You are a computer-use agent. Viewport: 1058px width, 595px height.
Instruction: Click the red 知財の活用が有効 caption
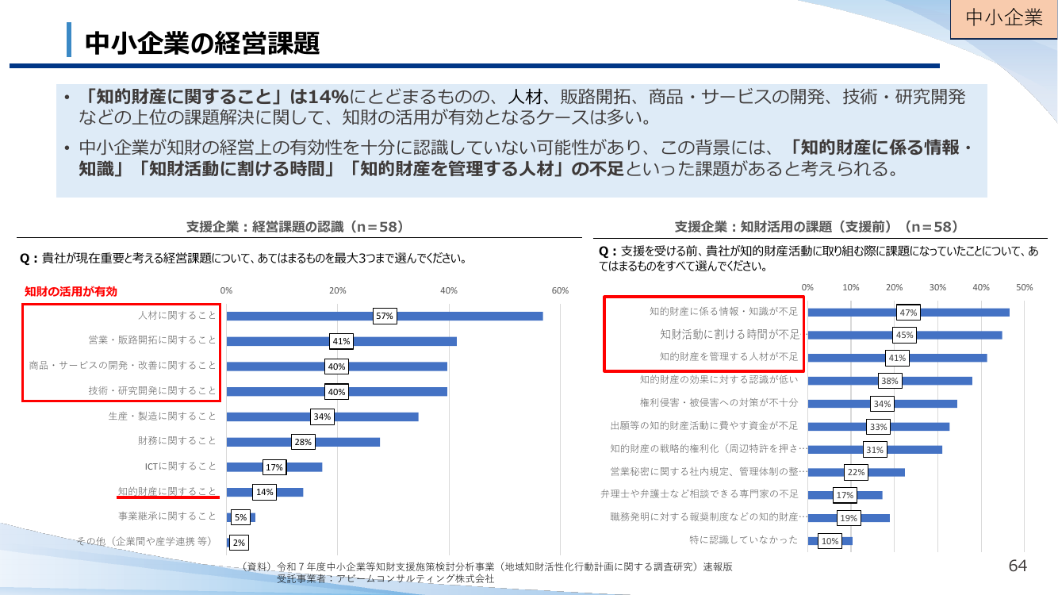(71, 292)
